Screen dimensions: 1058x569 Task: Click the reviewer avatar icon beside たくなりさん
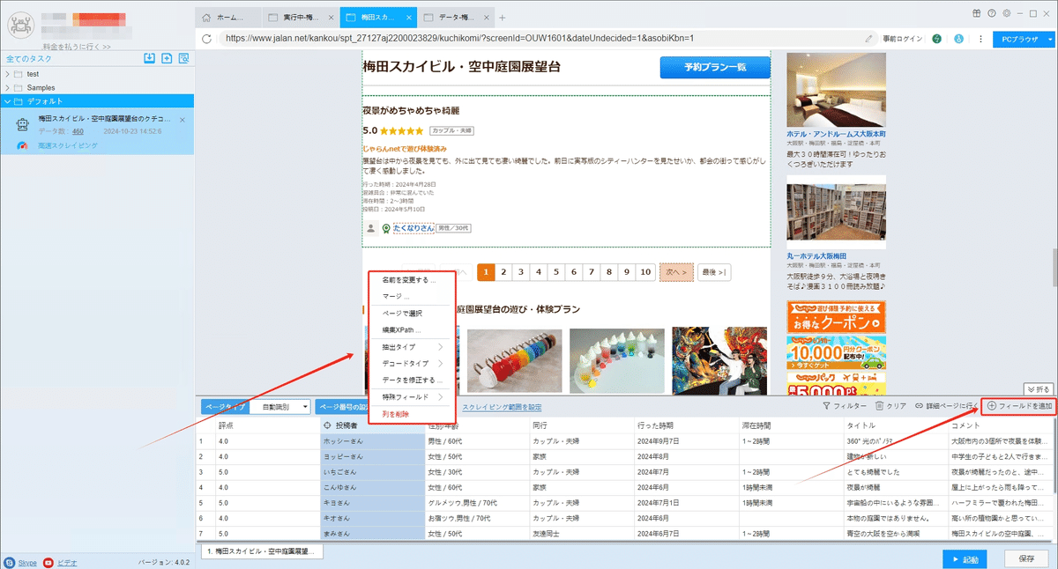point(372,228)
